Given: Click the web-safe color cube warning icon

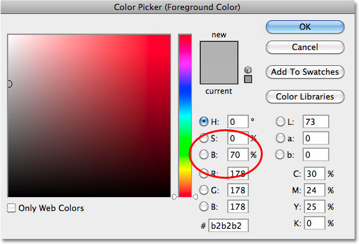Looking at the screenshot, I should click(x=248, y=70).
